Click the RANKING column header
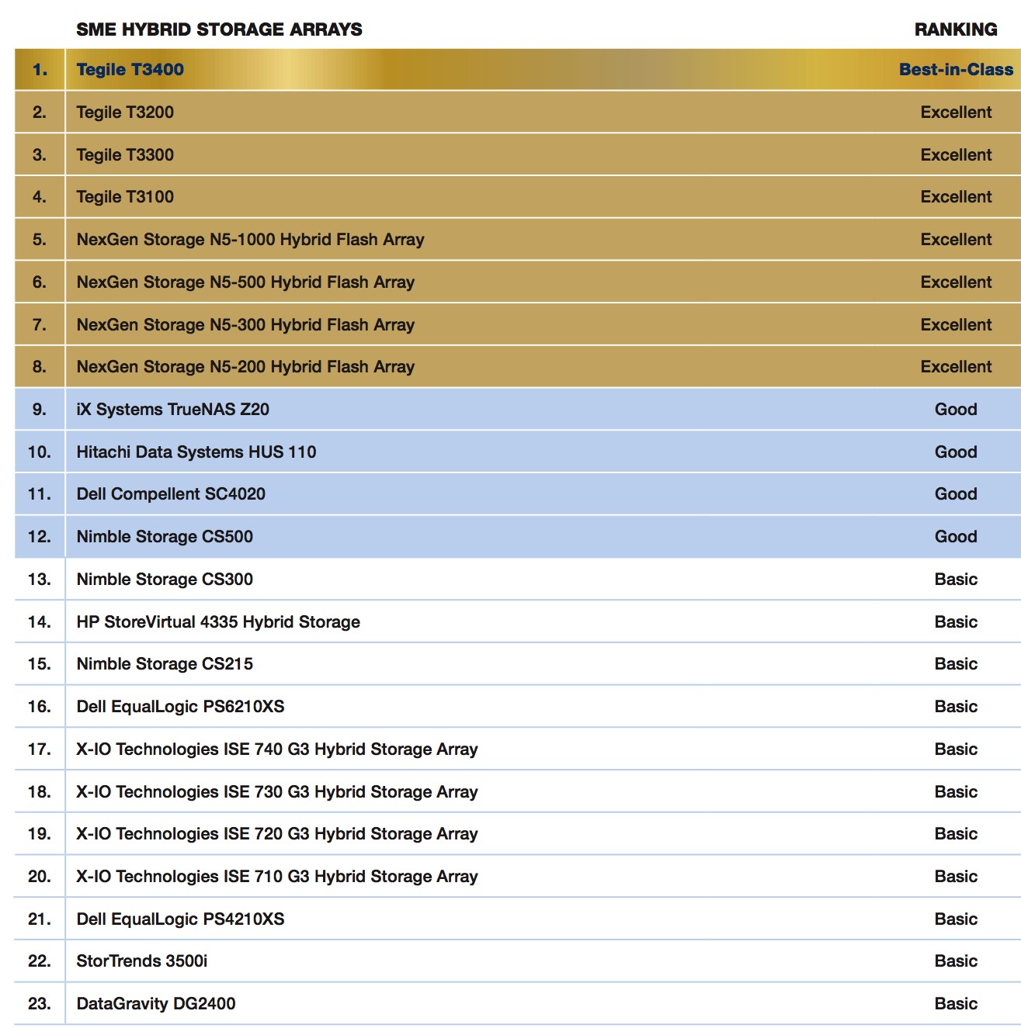Screen dimensions: 1021x1028 pos(956,30)
